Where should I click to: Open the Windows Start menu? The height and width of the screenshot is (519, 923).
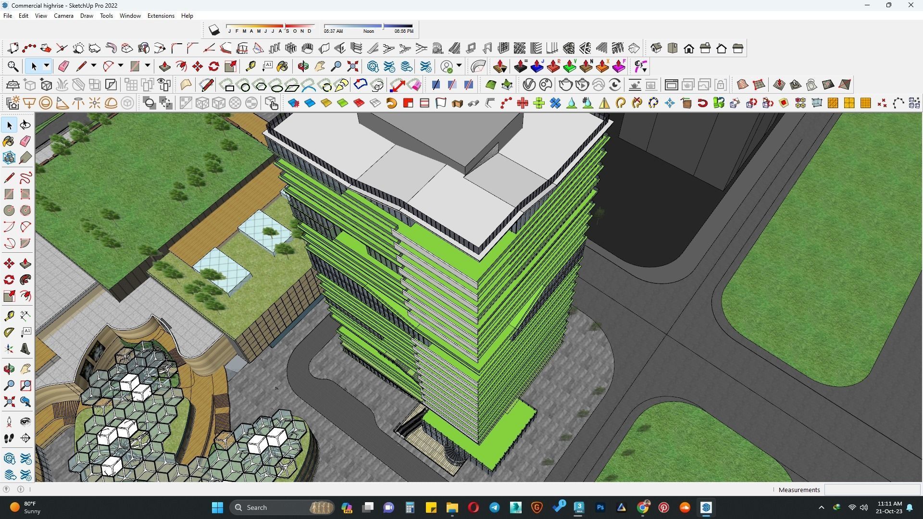(x=217, y=507)
